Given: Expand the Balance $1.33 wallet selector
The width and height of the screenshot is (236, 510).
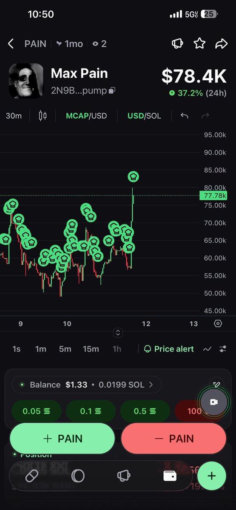Looking at the screenshot, I should click(86, 385).
